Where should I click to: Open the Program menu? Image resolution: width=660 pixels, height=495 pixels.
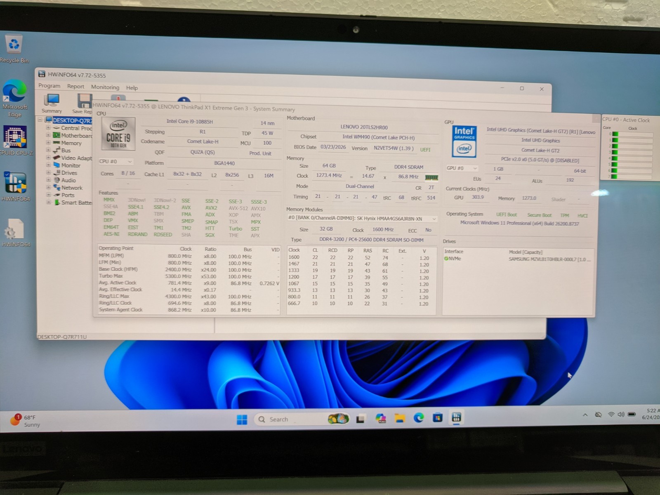49,86
